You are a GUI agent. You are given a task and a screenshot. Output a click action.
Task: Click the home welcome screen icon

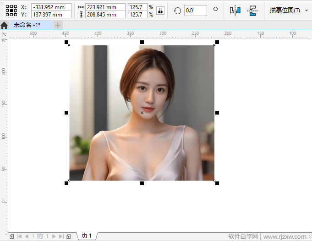click(x=4, y=25)
